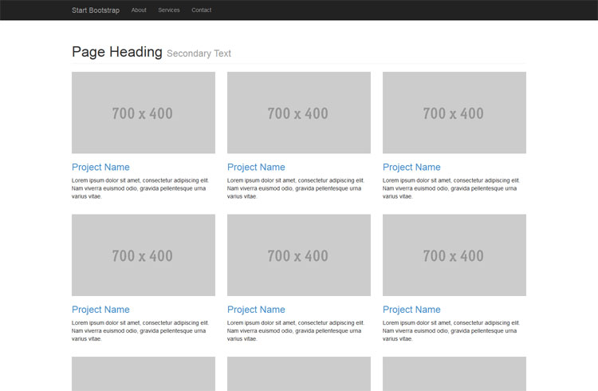Open Project Name link in second row left
This screenshot has width=598, height=391.
pos(100,310)
